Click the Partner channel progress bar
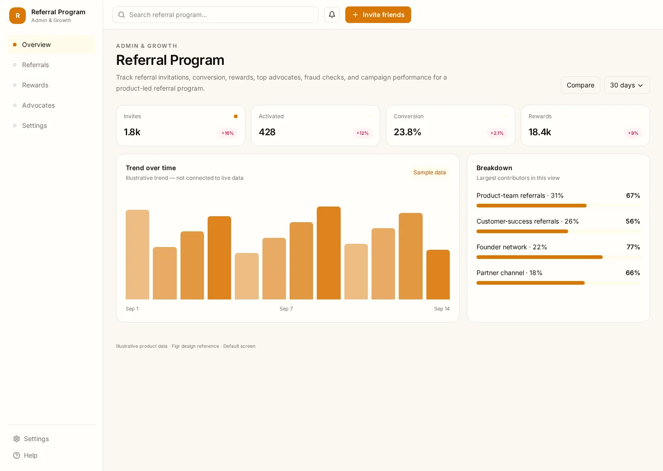The image size is (663, 471). click(x=558, y=283)
